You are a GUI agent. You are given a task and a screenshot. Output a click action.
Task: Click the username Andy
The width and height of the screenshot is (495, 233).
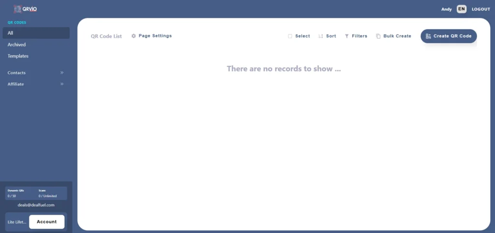[446, 9]
